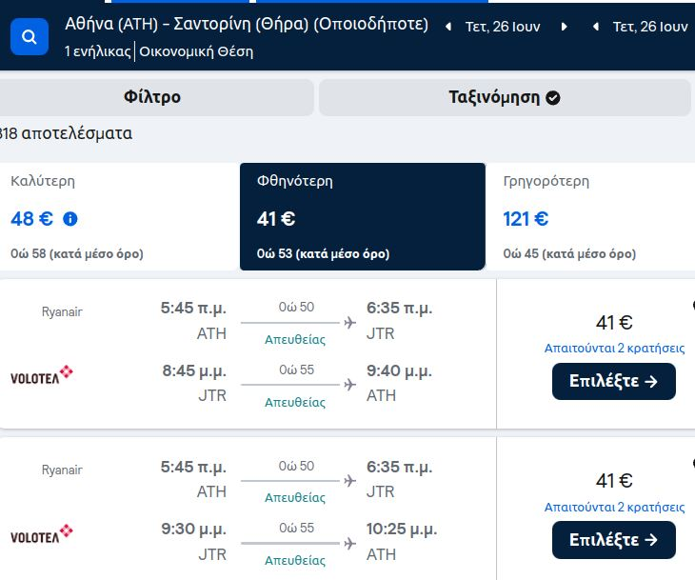Open the Φίλτρο filter panel
Viewport: 695px width, 580px height.
click(152, 97)
